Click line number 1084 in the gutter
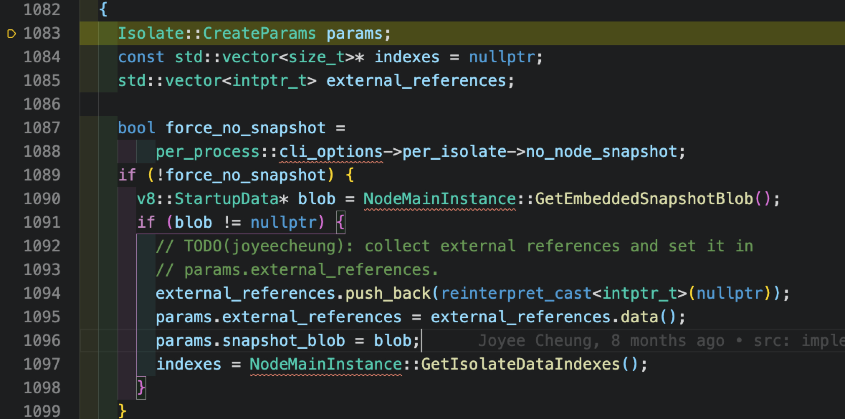This screenshot has height=419, width=845. (42, 57)
